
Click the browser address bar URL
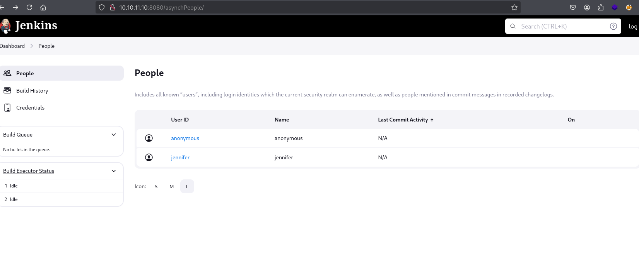[x=161, y=7]
